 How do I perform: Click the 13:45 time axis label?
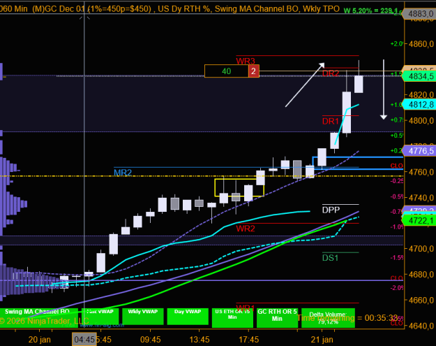coord(200,340)
